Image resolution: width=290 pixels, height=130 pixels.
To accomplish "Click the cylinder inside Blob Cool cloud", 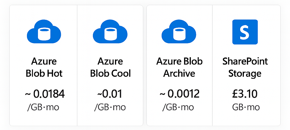I will coord(110,33).
